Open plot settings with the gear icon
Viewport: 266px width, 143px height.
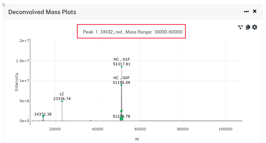point(255,27)
